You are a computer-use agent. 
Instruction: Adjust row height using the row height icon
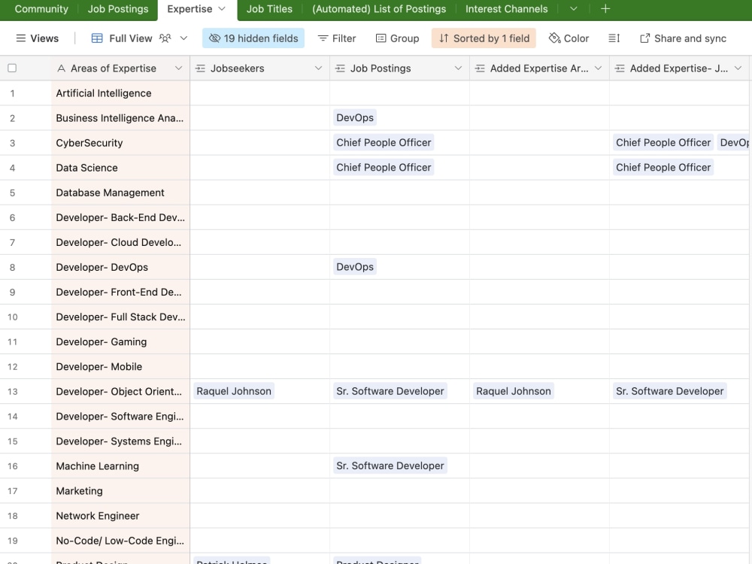614,38
